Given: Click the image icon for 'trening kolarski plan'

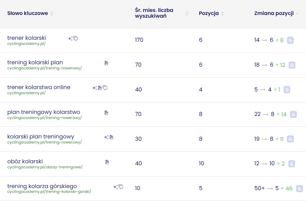Looking at the screenshot, I should pyautogui.click(x=106, y=63).
